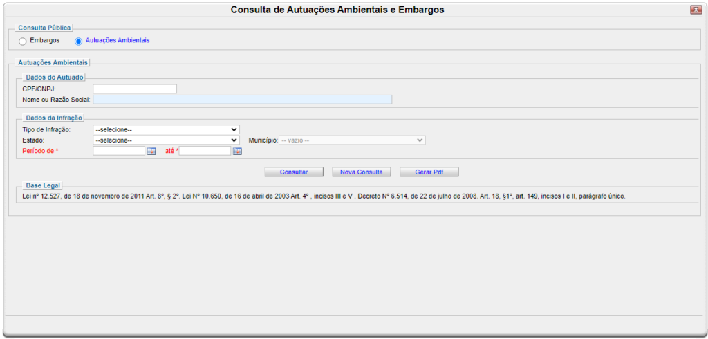This screenshot has height=339, width=708.
Task: Click the Dados do Autuado group label
Action: click(x=54, y=77)
